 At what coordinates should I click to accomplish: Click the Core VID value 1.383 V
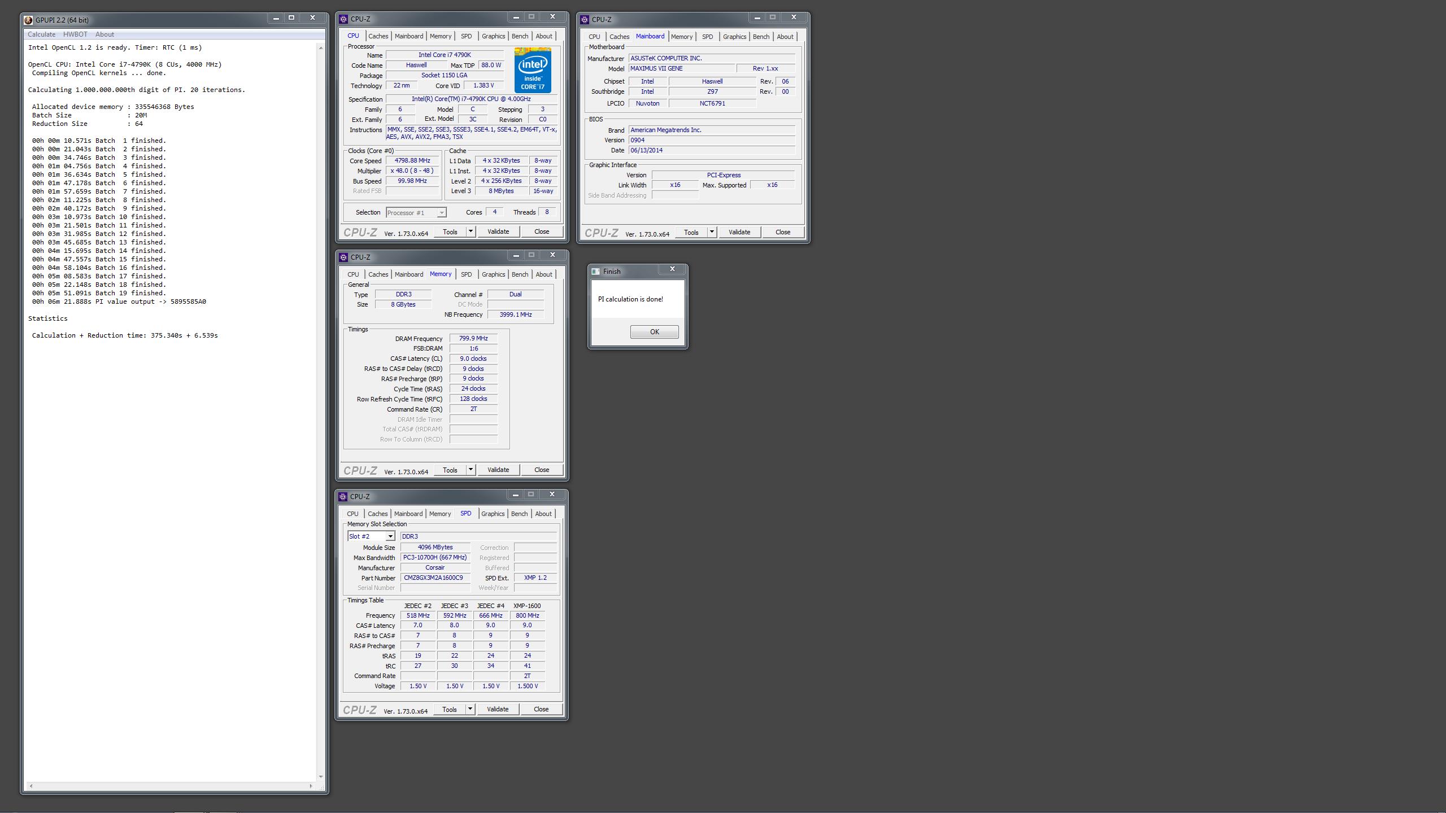484,86
